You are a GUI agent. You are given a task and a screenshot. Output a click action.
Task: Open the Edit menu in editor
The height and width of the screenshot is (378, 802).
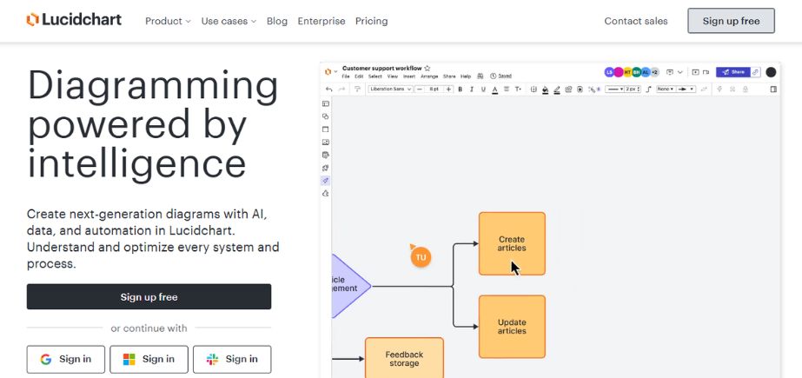click(359, 76)
